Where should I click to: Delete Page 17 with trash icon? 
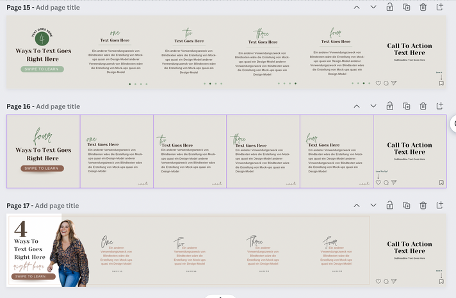click(x=423, y=206)
